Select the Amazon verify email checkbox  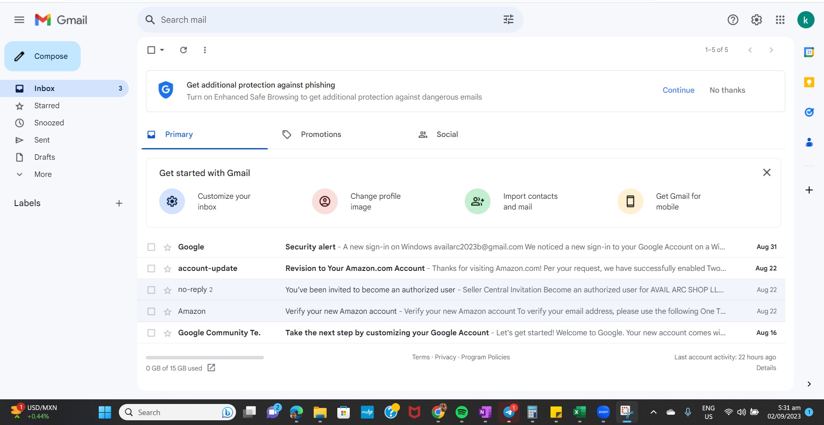[x=151, y=311]
